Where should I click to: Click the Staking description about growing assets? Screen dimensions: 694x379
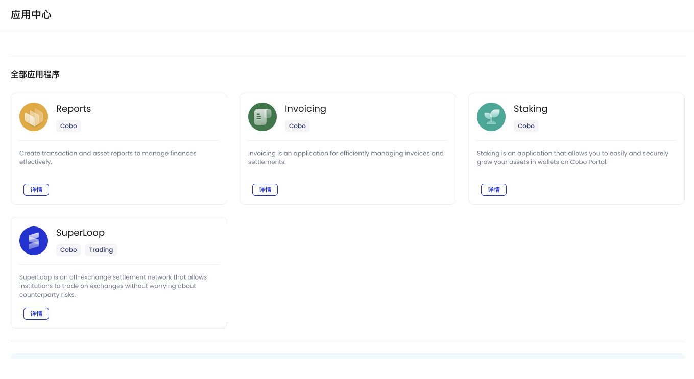[572, 158]
